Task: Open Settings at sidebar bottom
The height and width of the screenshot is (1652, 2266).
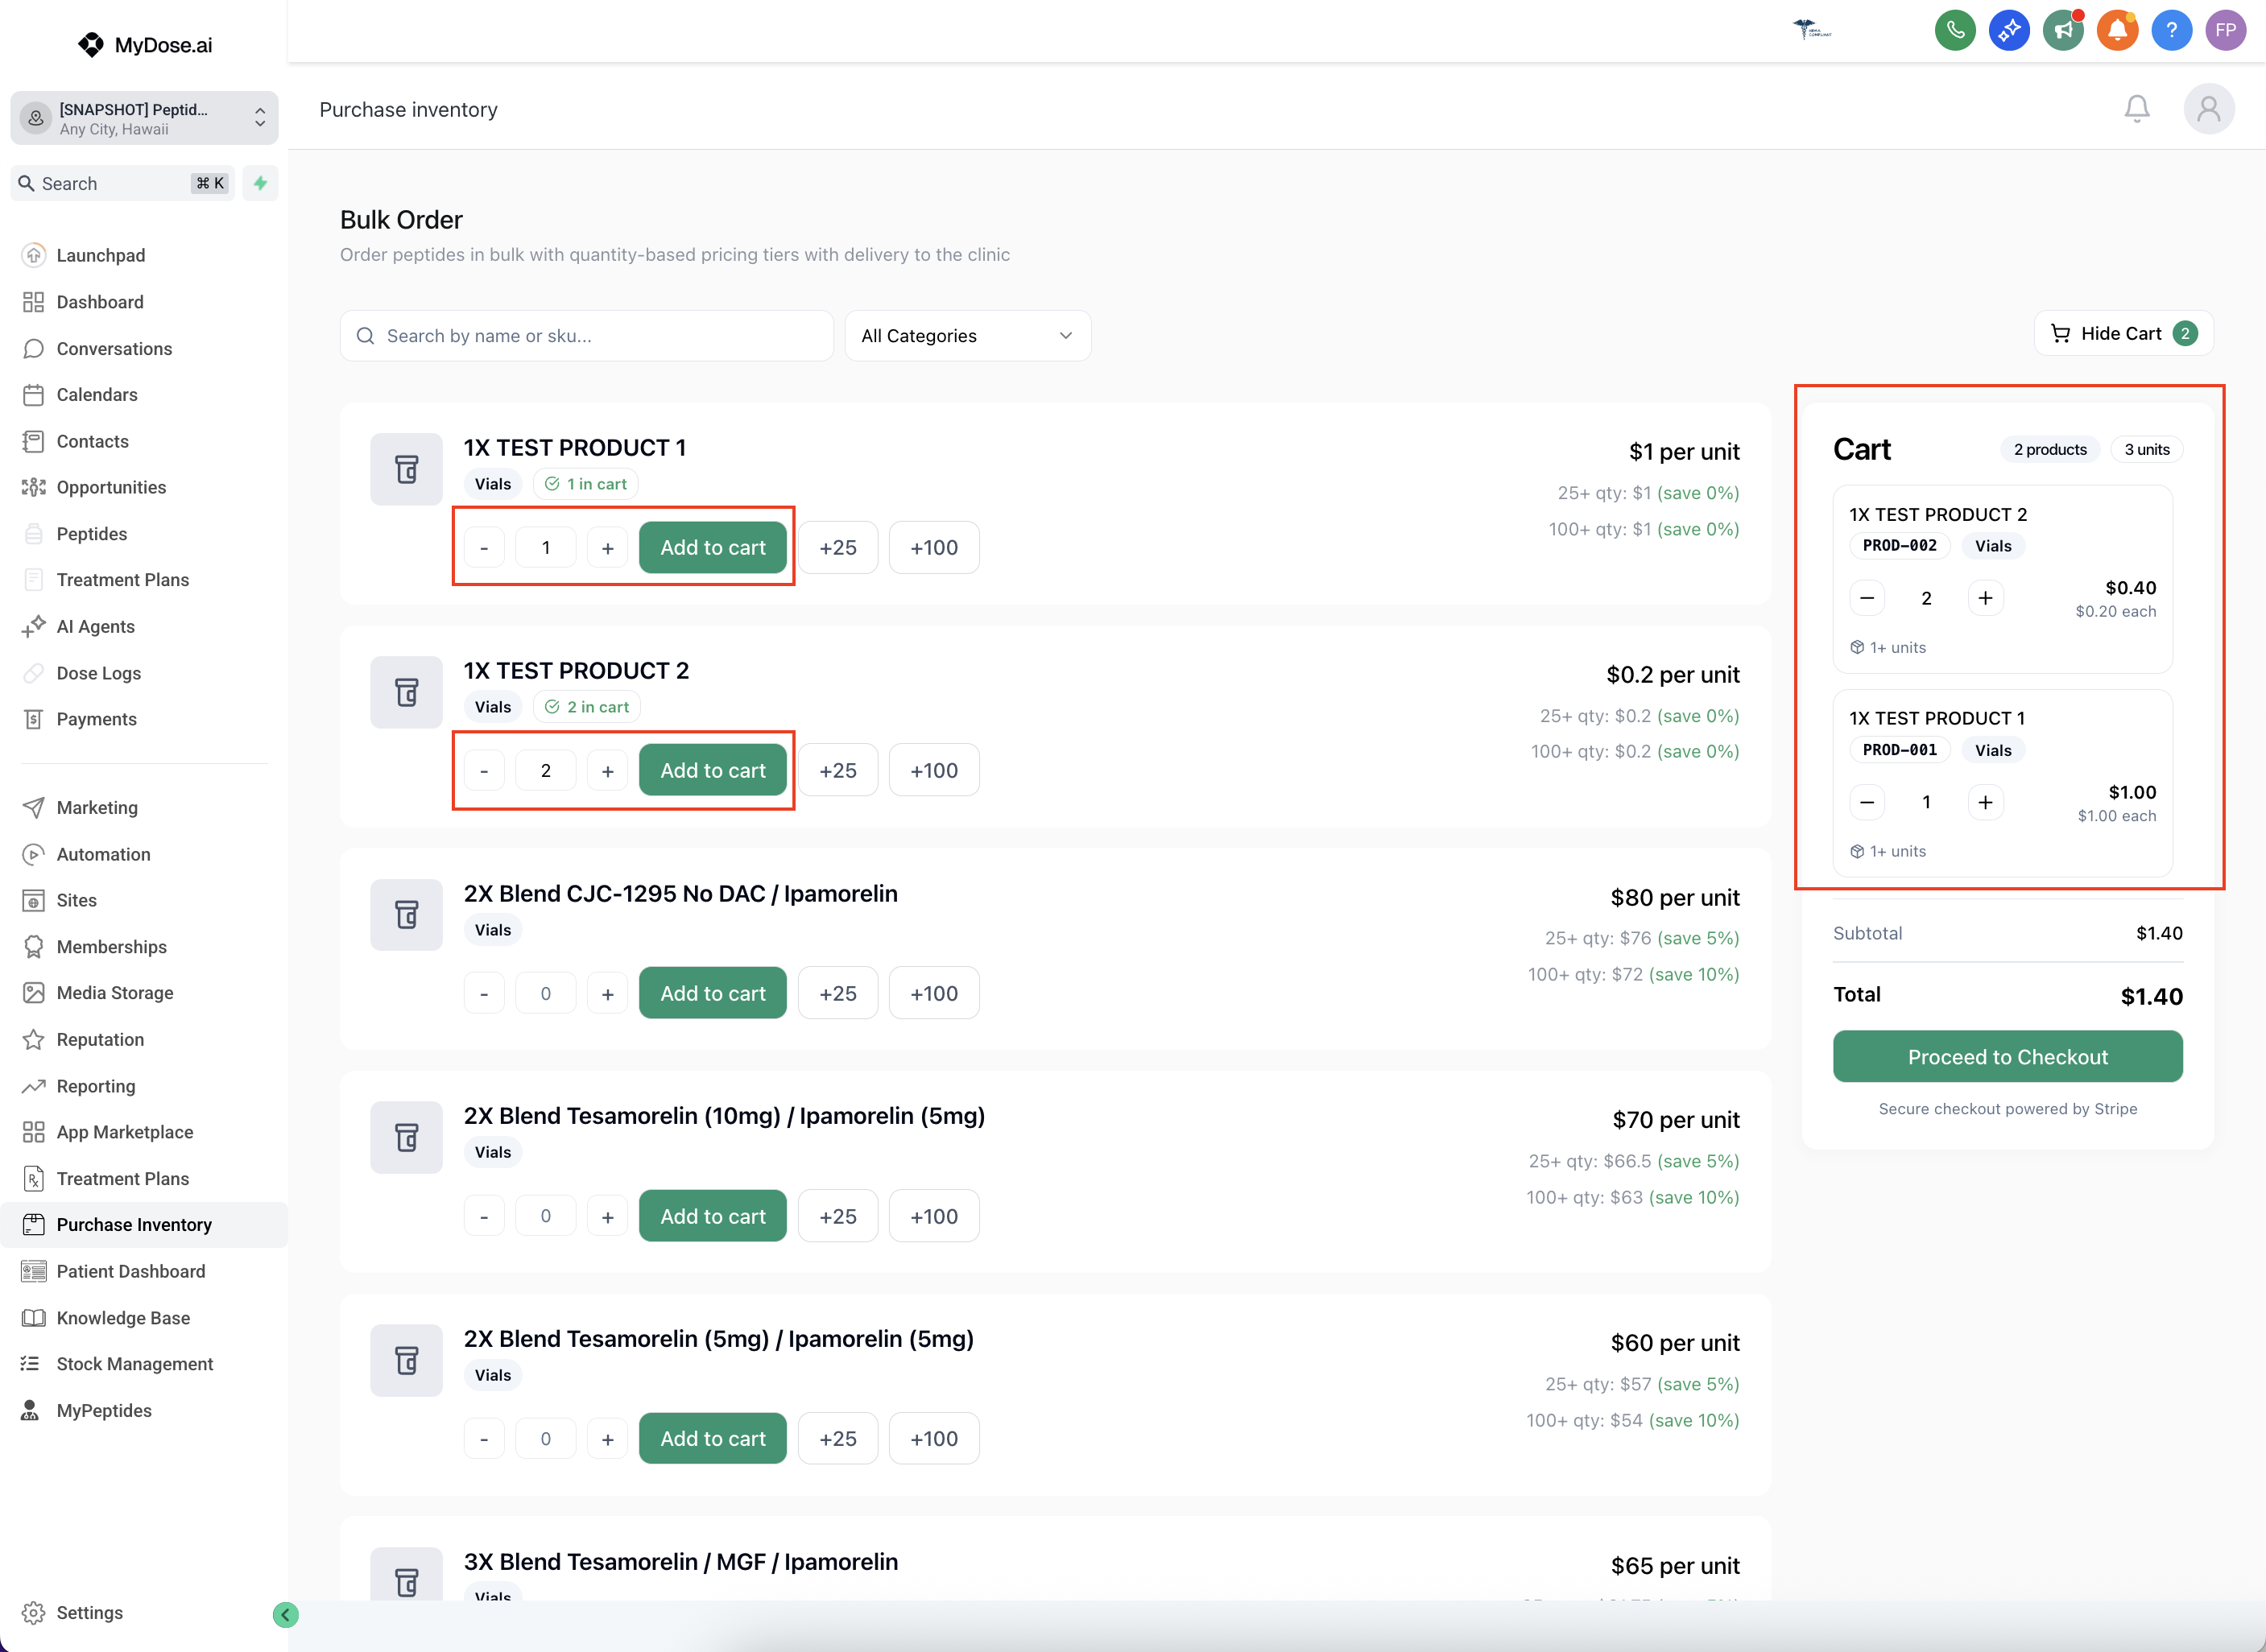Action: [x=89, y=1613]
